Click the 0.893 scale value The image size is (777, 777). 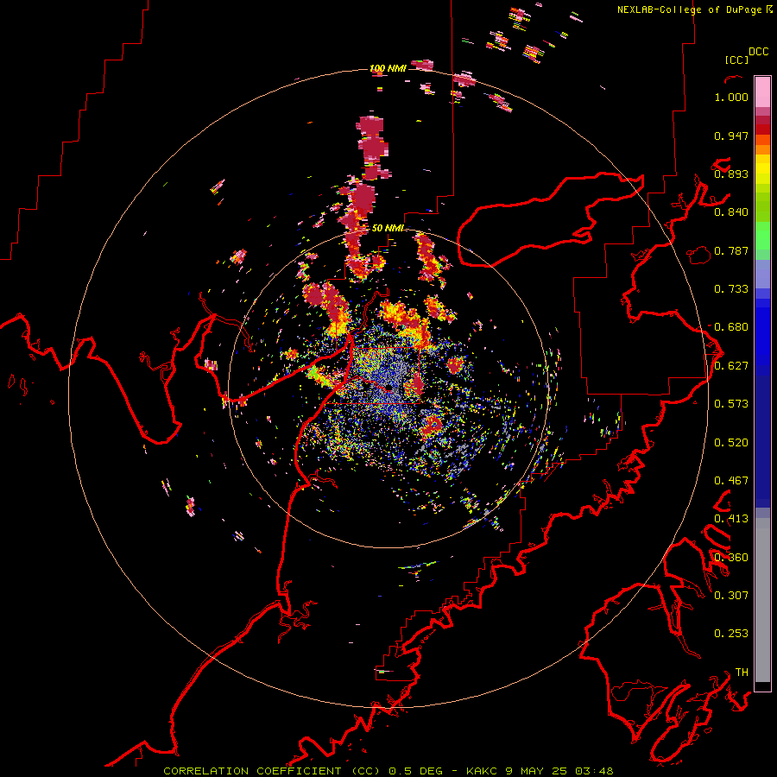click(x=731, y=174)
